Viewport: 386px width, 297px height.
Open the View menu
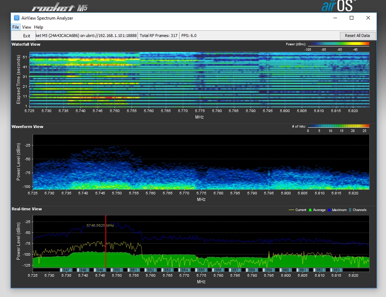pos(26,27)
